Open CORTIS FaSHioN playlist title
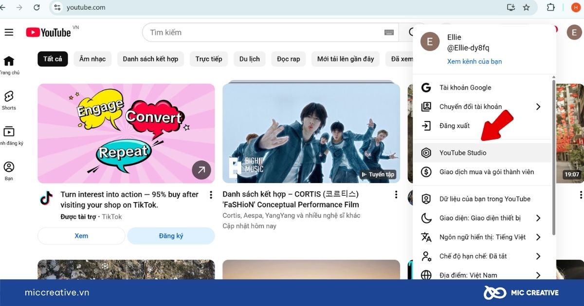Viewport: 584px width, 306px height. 291,200
